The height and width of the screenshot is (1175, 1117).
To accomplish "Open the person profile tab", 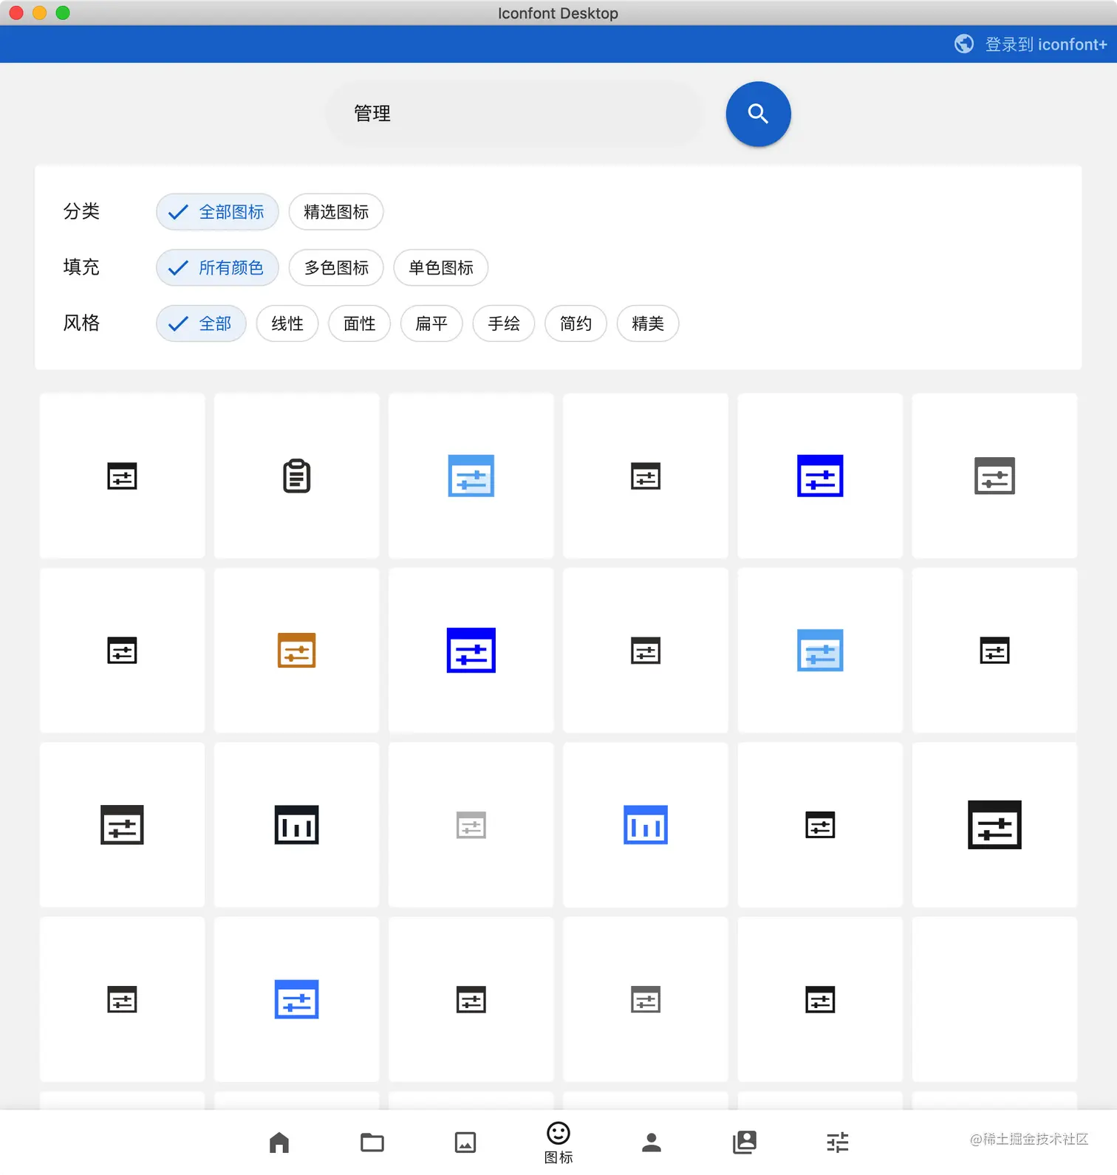I will [652, 1143].
